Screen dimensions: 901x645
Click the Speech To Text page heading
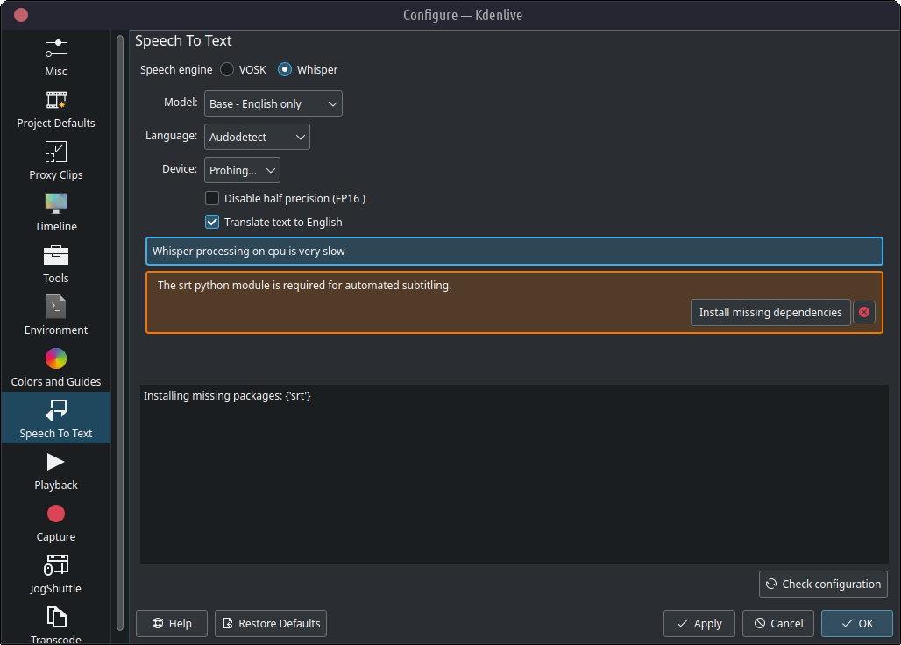(183, 41)
